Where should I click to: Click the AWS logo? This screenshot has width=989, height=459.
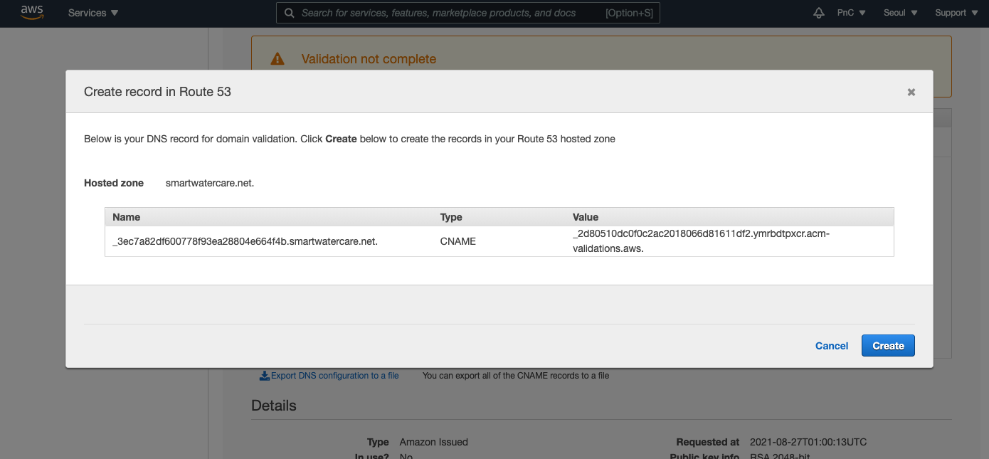(32, 12)
